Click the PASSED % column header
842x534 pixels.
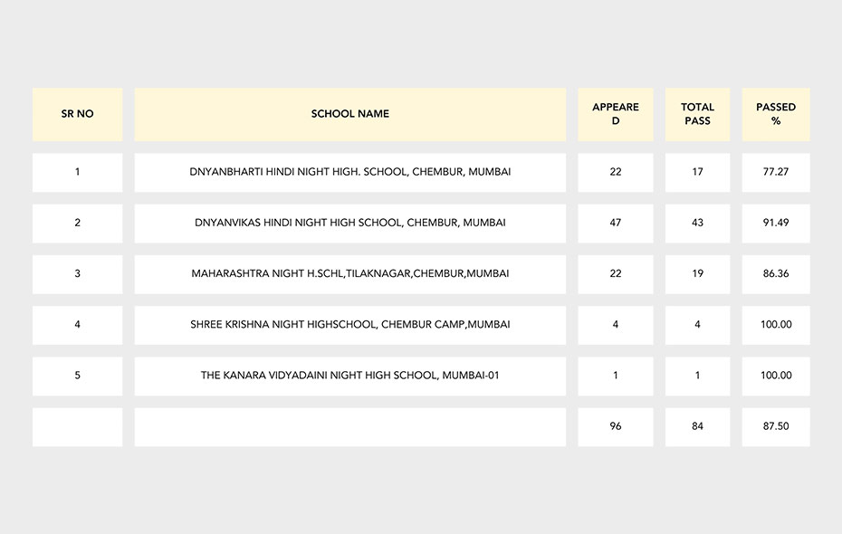pyautogui.click(x=776, y=114)
